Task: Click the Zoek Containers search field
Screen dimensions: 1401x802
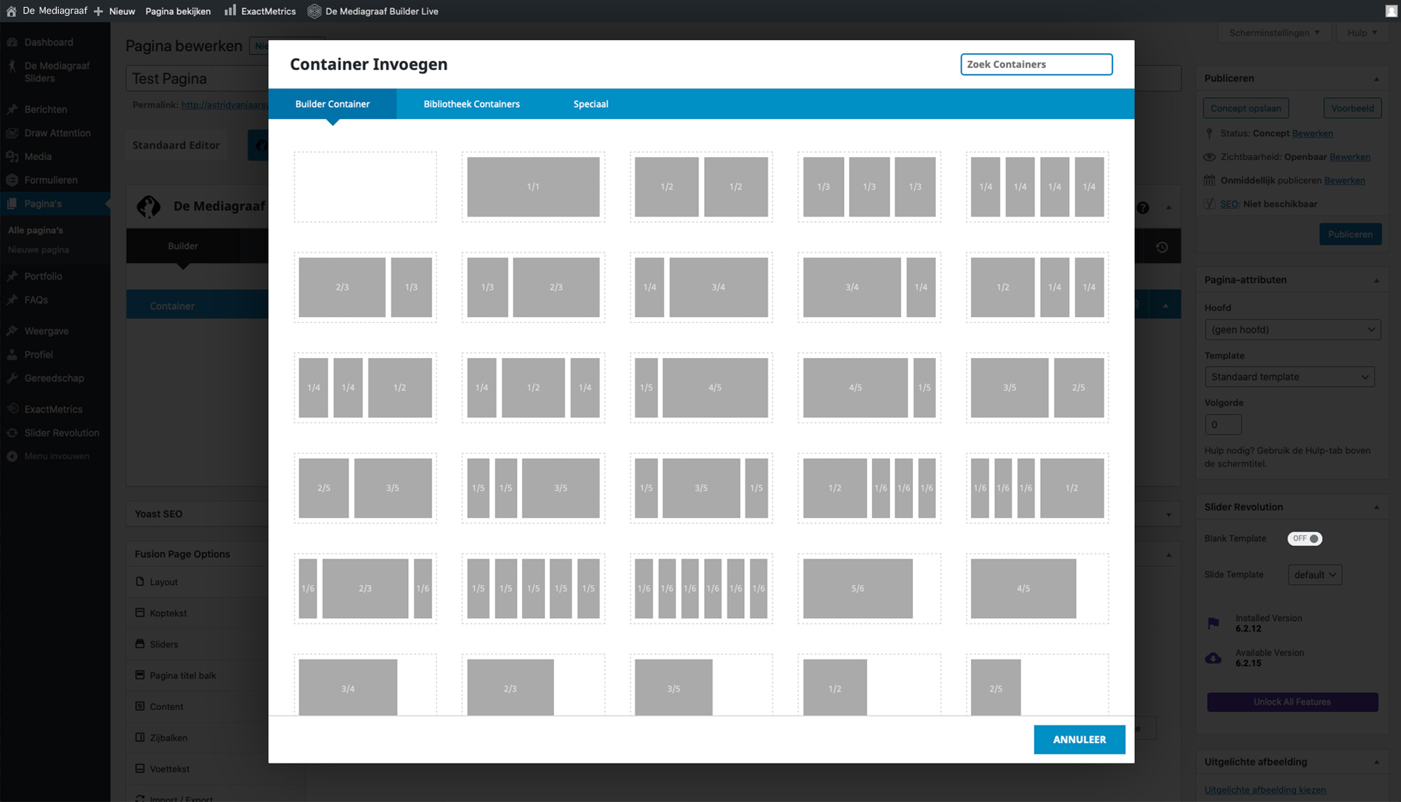Action: pyautogui.click(x=1036, y=64)
